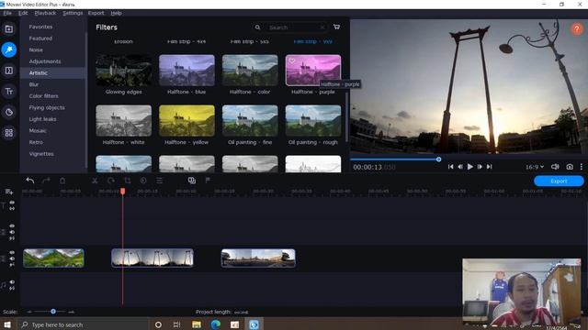The width and height of the screenshot is (588, 330).
Task: Select the Adjustments filter category
Action: pos(45,61)
